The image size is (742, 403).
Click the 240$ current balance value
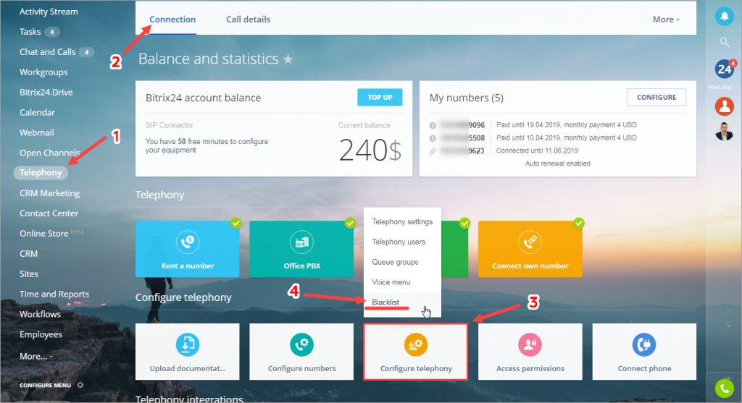(x=370, y=150)
